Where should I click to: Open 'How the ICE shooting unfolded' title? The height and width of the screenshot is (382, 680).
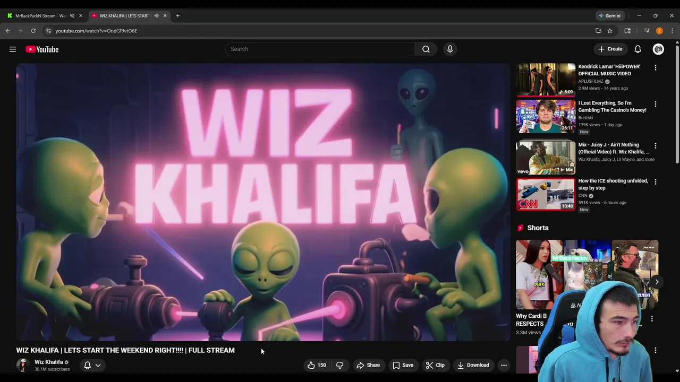pos(613,184)
